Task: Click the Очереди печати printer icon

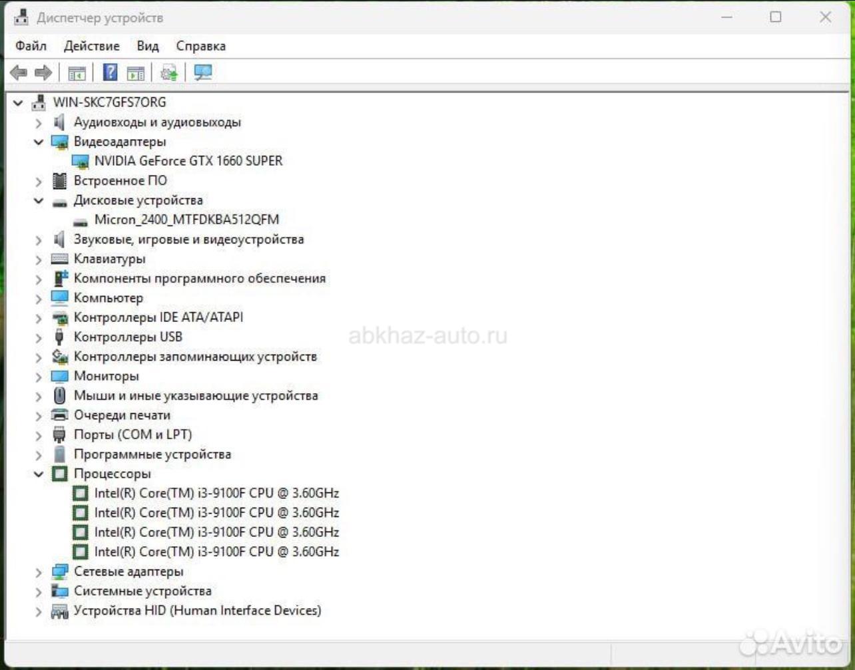Action: click(60, 415)
